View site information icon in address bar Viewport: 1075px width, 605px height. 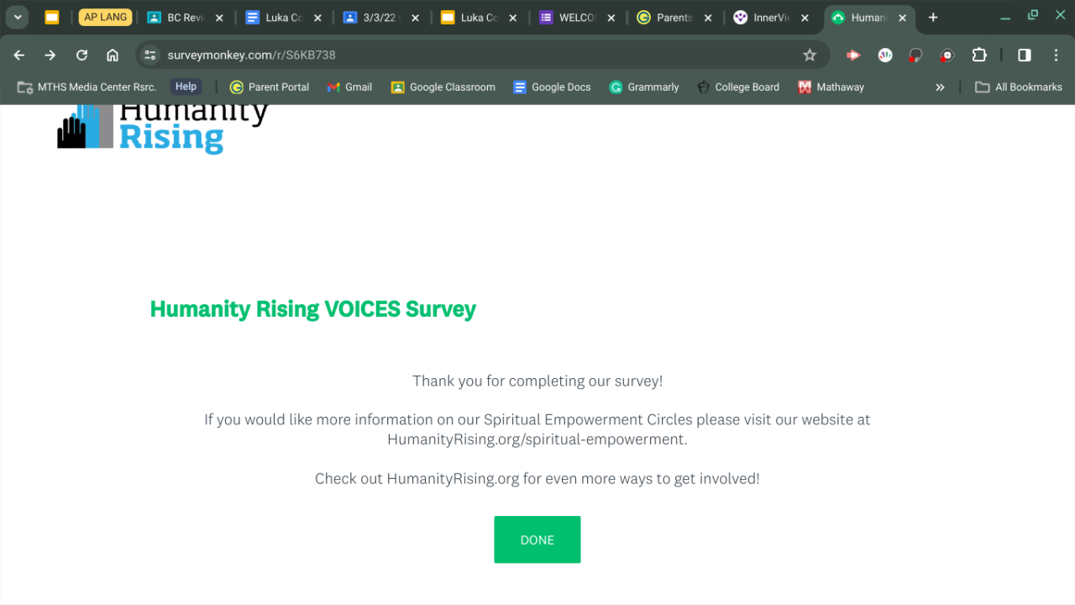[x=150, y=55]
